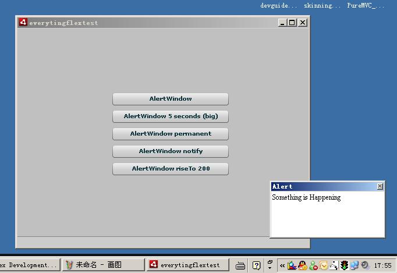Maximize the everytingflextest window
The image size is (397, 273).
click(x=292, y=23)
